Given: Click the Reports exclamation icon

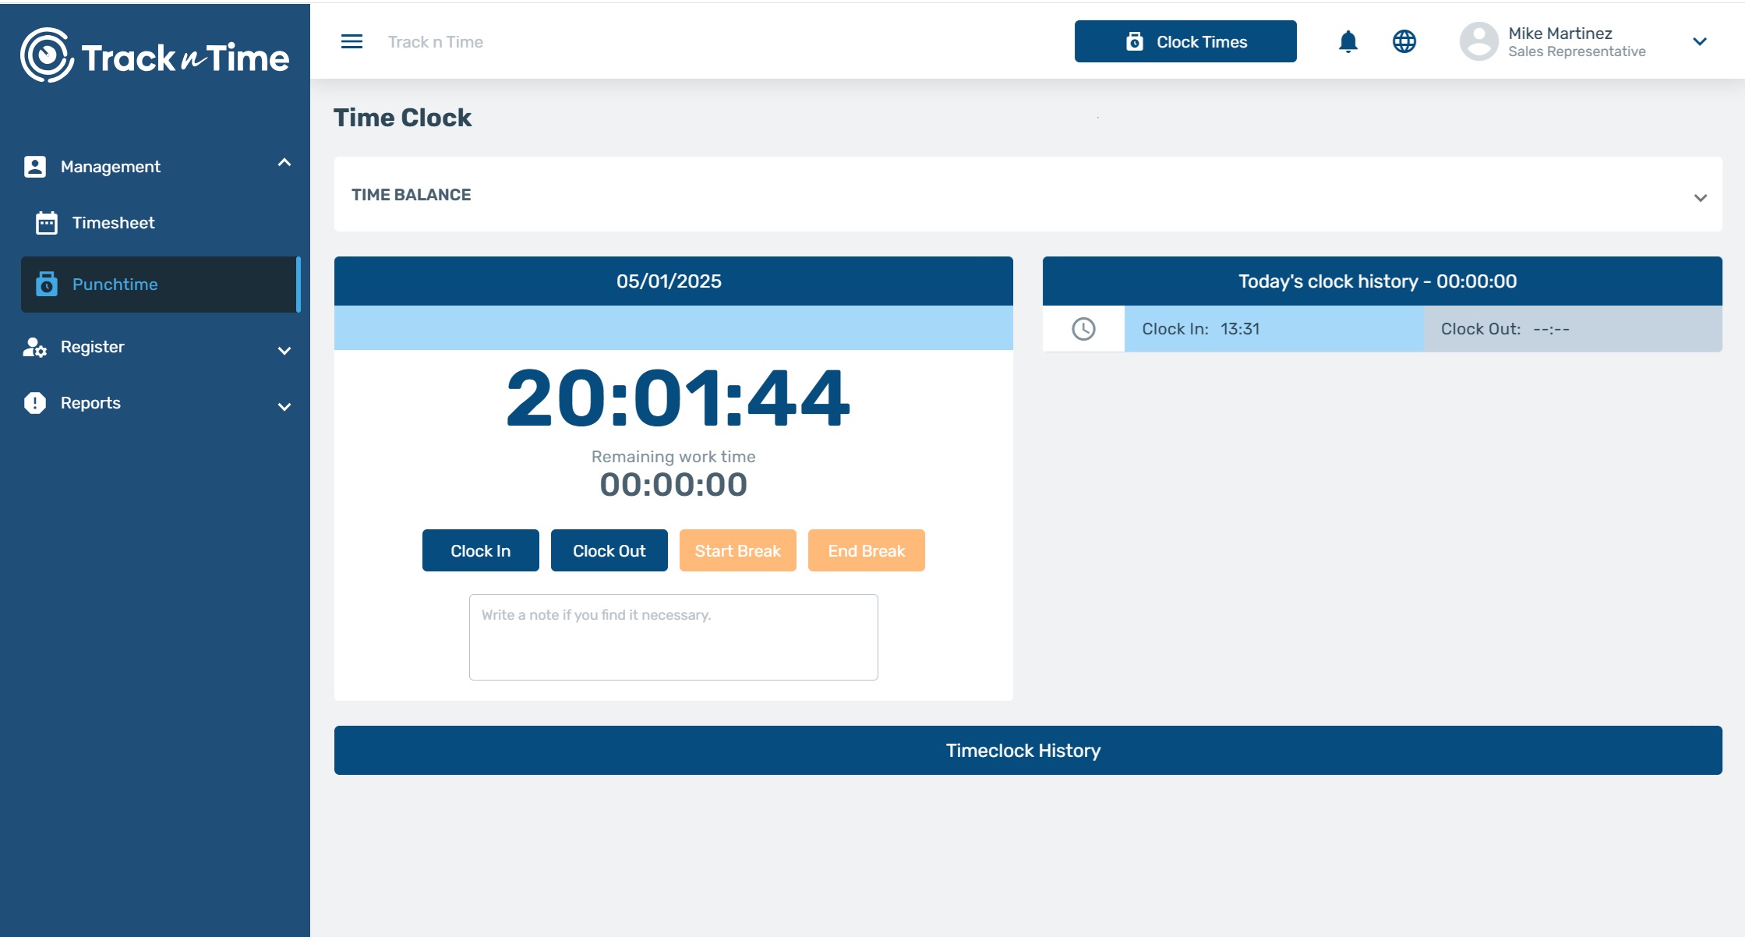Looking at the screenshot, I should coord(35,403).
